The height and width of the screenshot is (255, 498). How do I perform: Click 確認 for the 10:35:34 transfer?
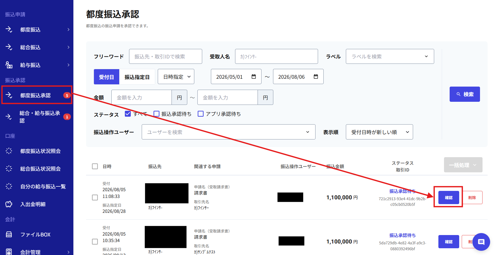pos(449,242)
